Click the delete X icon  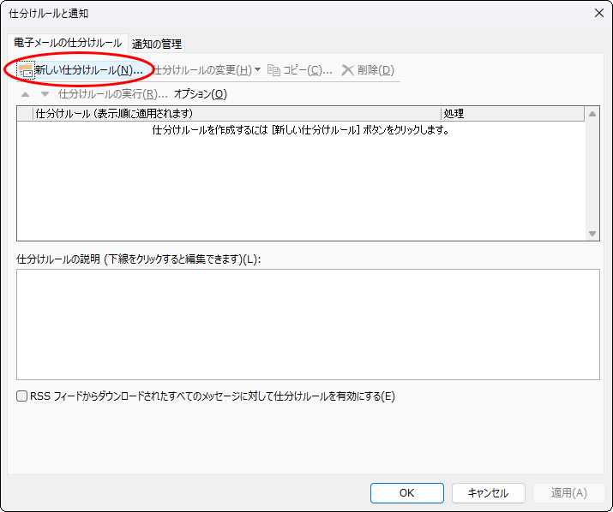pos(347,70)
